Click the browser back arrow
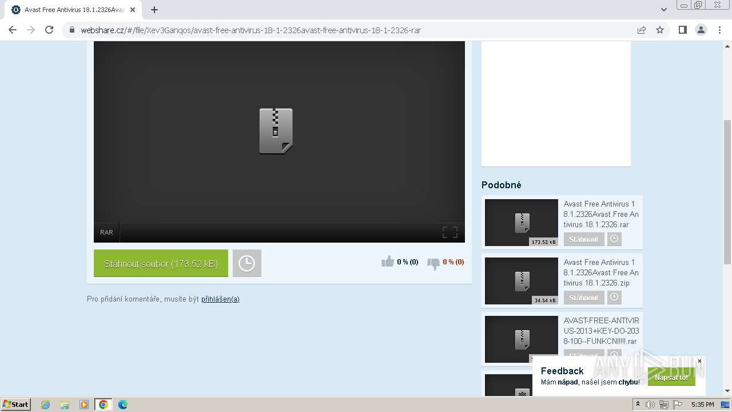 [13, 30]
